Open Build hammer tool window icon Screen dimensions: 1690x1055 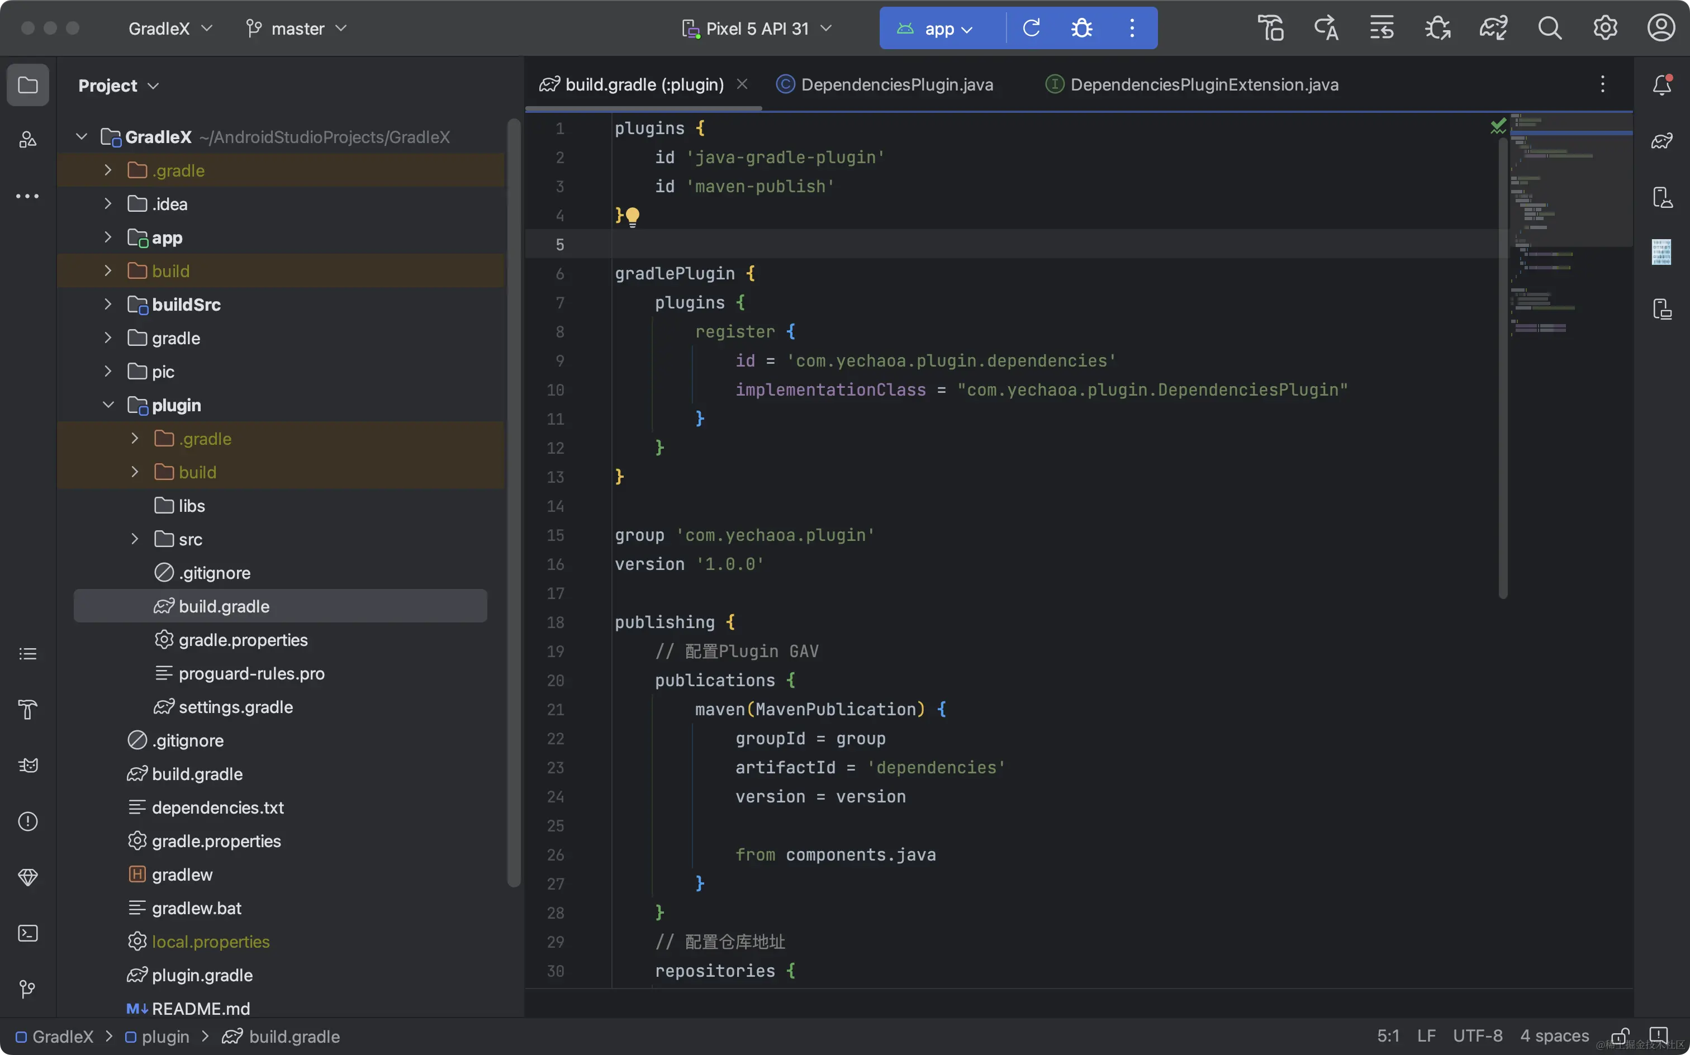click(x=28, y=710)
